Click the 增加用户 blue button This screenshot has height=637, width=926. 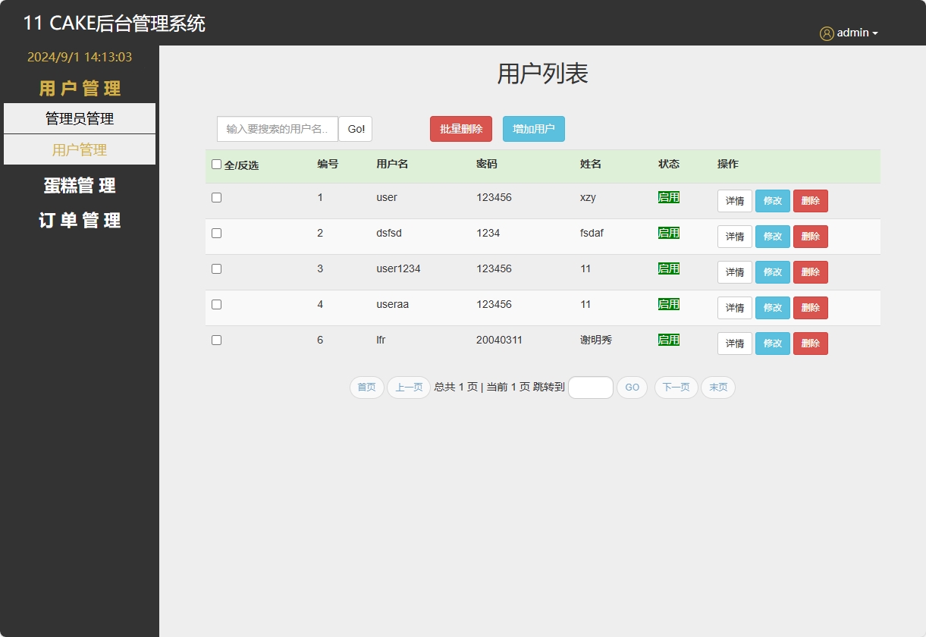(533, 128)
